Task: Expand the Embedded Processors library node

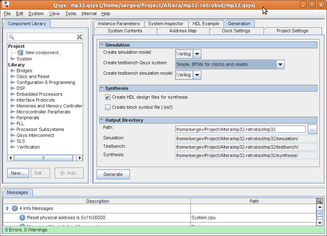Action: coord(13,94)
